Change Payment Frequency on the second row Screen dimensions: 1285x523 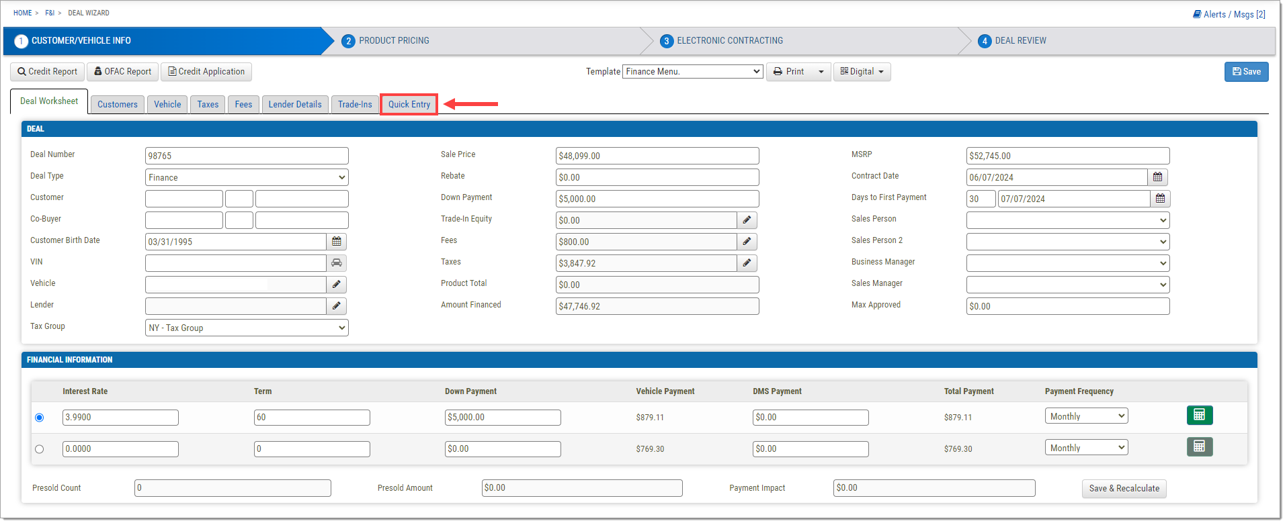(1087, 448)
